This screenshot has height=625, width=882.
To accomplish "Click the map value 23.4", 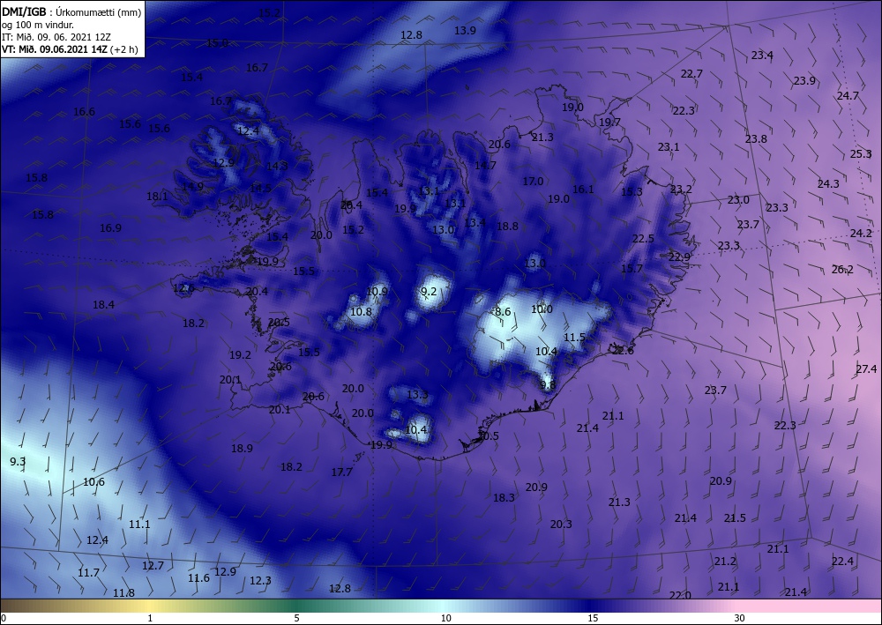I will [762, 55].
